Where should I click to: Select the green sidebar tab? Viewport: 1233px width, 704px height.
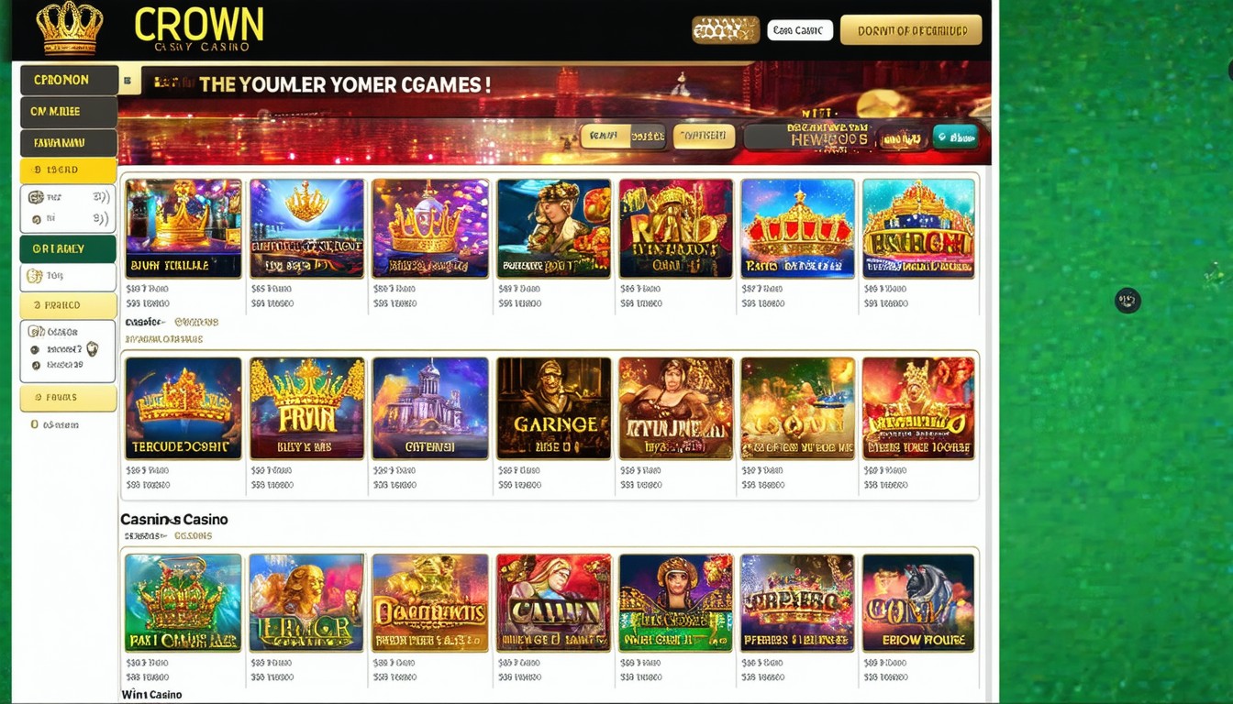(68, 249)
